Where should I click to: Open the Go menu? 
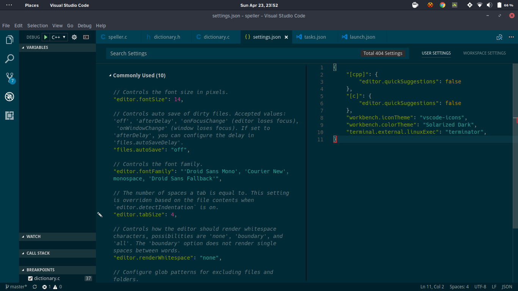click(x=70, y=26)
